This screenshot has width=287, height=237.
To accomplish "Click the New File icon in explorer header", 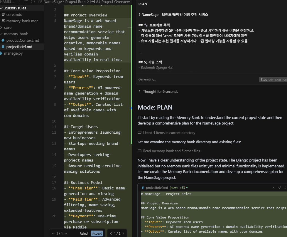I will tap(19, 2).
